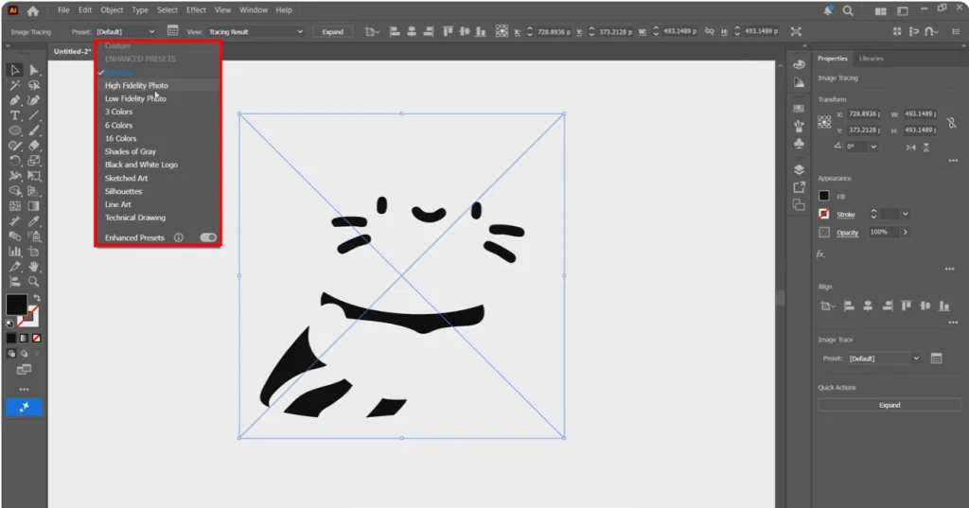Swap fill and stroke colors
Image resolution: width=969 pixels, height=508 pixels.
pos(37,298)
